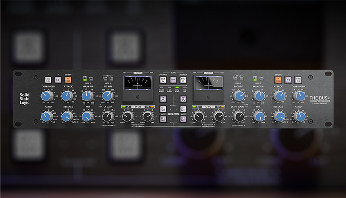Toggle the left channel LOW THD button
This screenshot has height=198, width=346.
(48, 80)
